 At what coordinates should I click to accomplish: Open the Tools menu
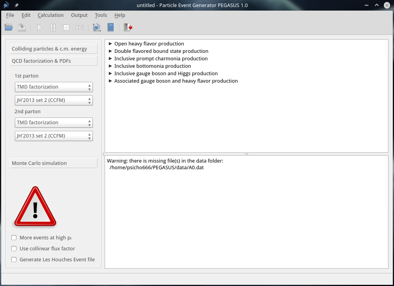(x=101, y=15)
